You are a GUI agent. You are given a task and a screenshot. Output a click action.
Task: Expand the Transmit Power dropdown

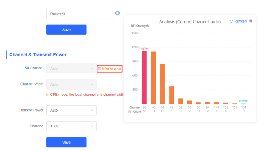(x=71, y=110)
